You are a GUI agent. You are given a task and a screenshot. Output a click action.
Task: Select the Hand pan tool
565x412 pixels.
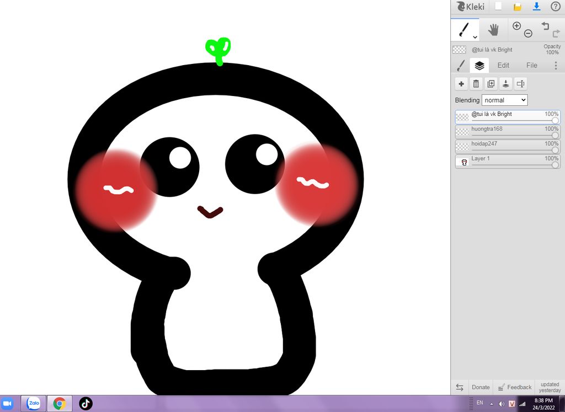[493, 29]
